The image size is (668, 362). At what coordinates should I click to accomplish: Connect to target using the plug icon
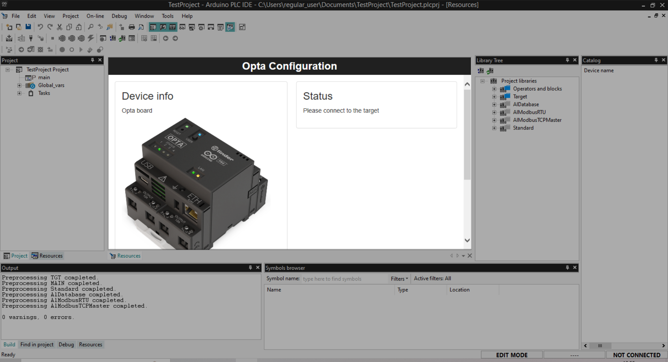tap(31, 38)
